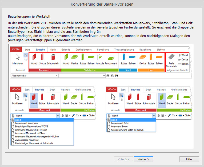Open the Bemaßung ribbon tab
The image size is (204, 167).
[103, 50]
